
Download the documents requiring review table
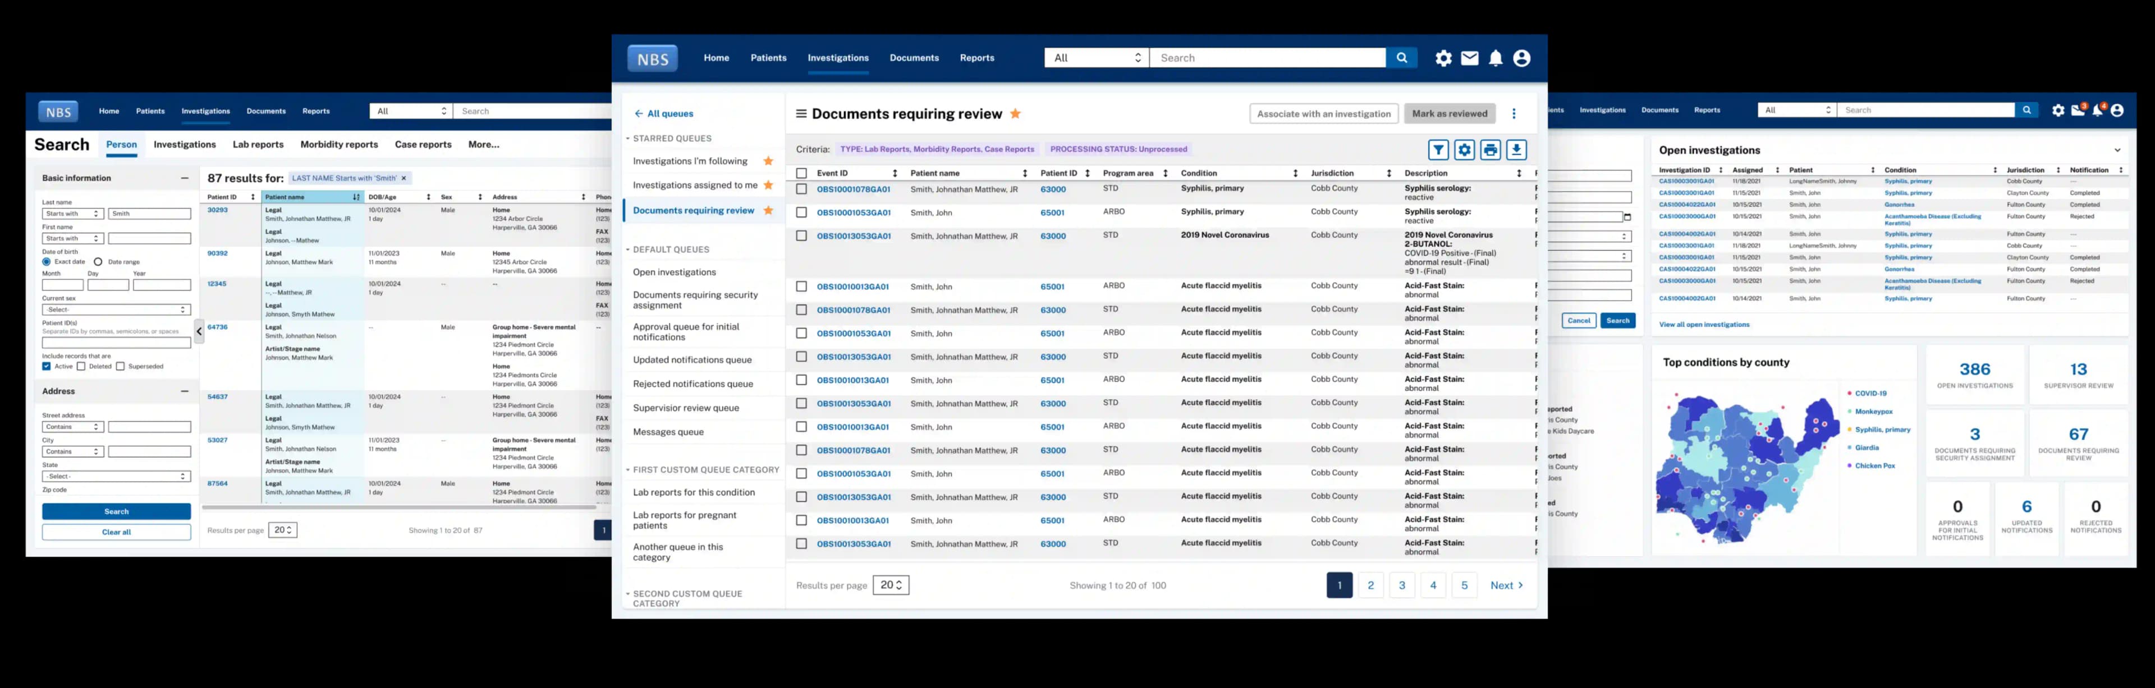click(x=1517, y=149)
